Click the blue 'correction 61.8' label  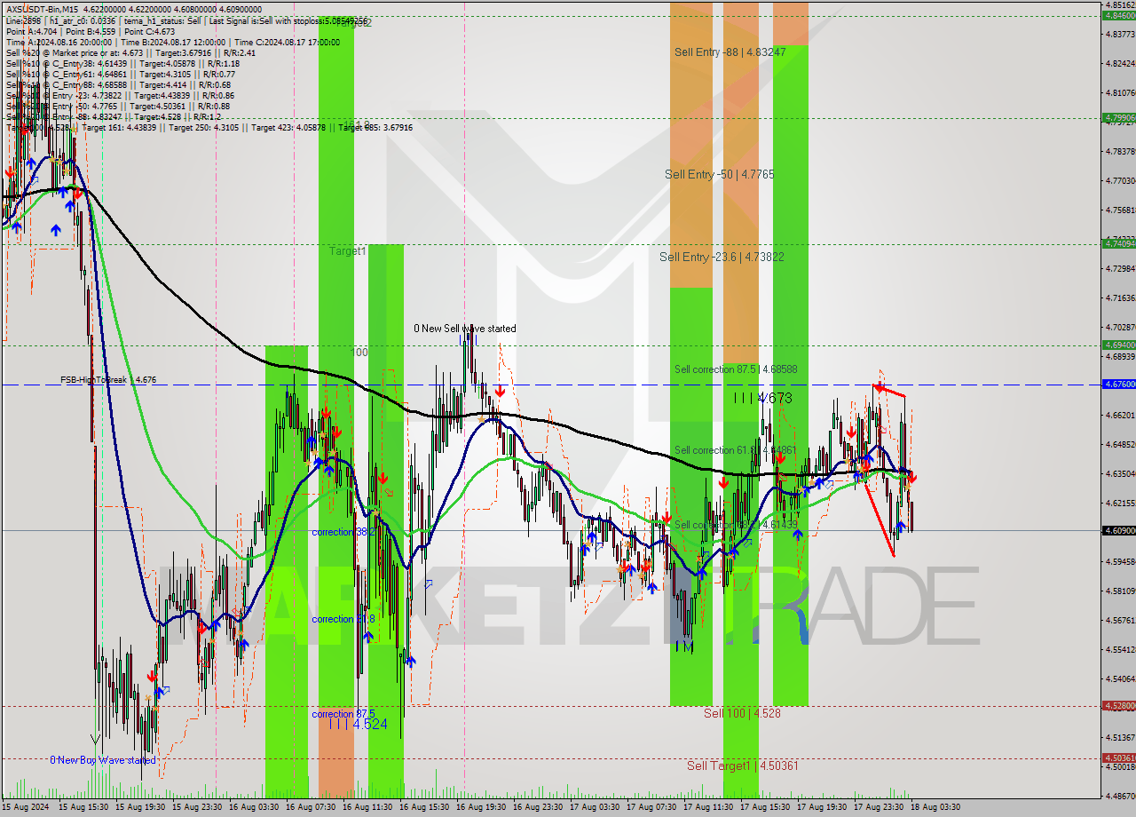[x=343, y=619]
